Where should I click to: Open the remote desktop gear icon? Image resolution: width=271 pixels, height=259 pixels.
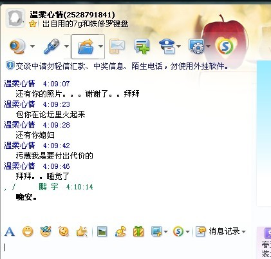pyautogui.click(x=196, y=46)
